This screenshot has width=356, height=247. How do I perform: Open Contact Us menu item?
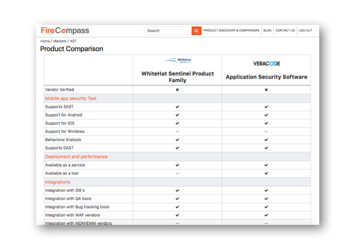coord(285,30)
